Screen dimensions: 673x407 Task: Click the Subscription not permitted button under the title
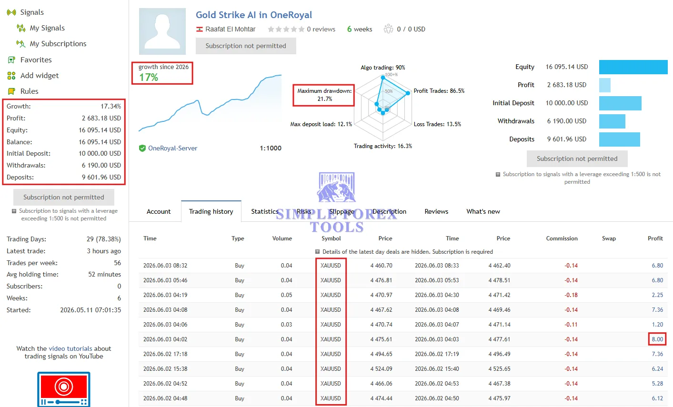[246, 46]
